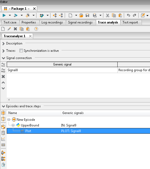Add new episode with orange arrow icon

click(x=3, y=113)
